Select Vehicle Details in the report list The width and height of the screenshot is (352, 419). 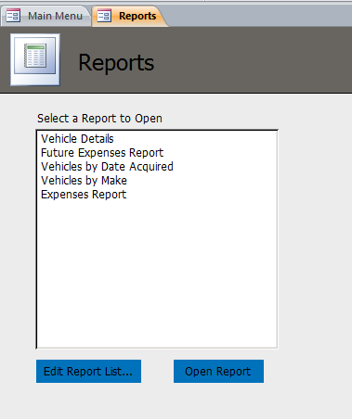coord(157,139)
